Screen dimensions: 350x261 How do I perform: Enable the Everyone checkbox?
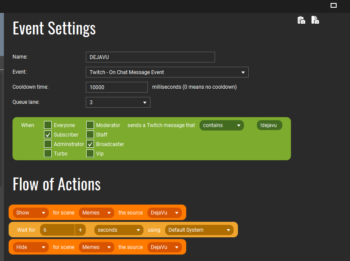[48, 125]
